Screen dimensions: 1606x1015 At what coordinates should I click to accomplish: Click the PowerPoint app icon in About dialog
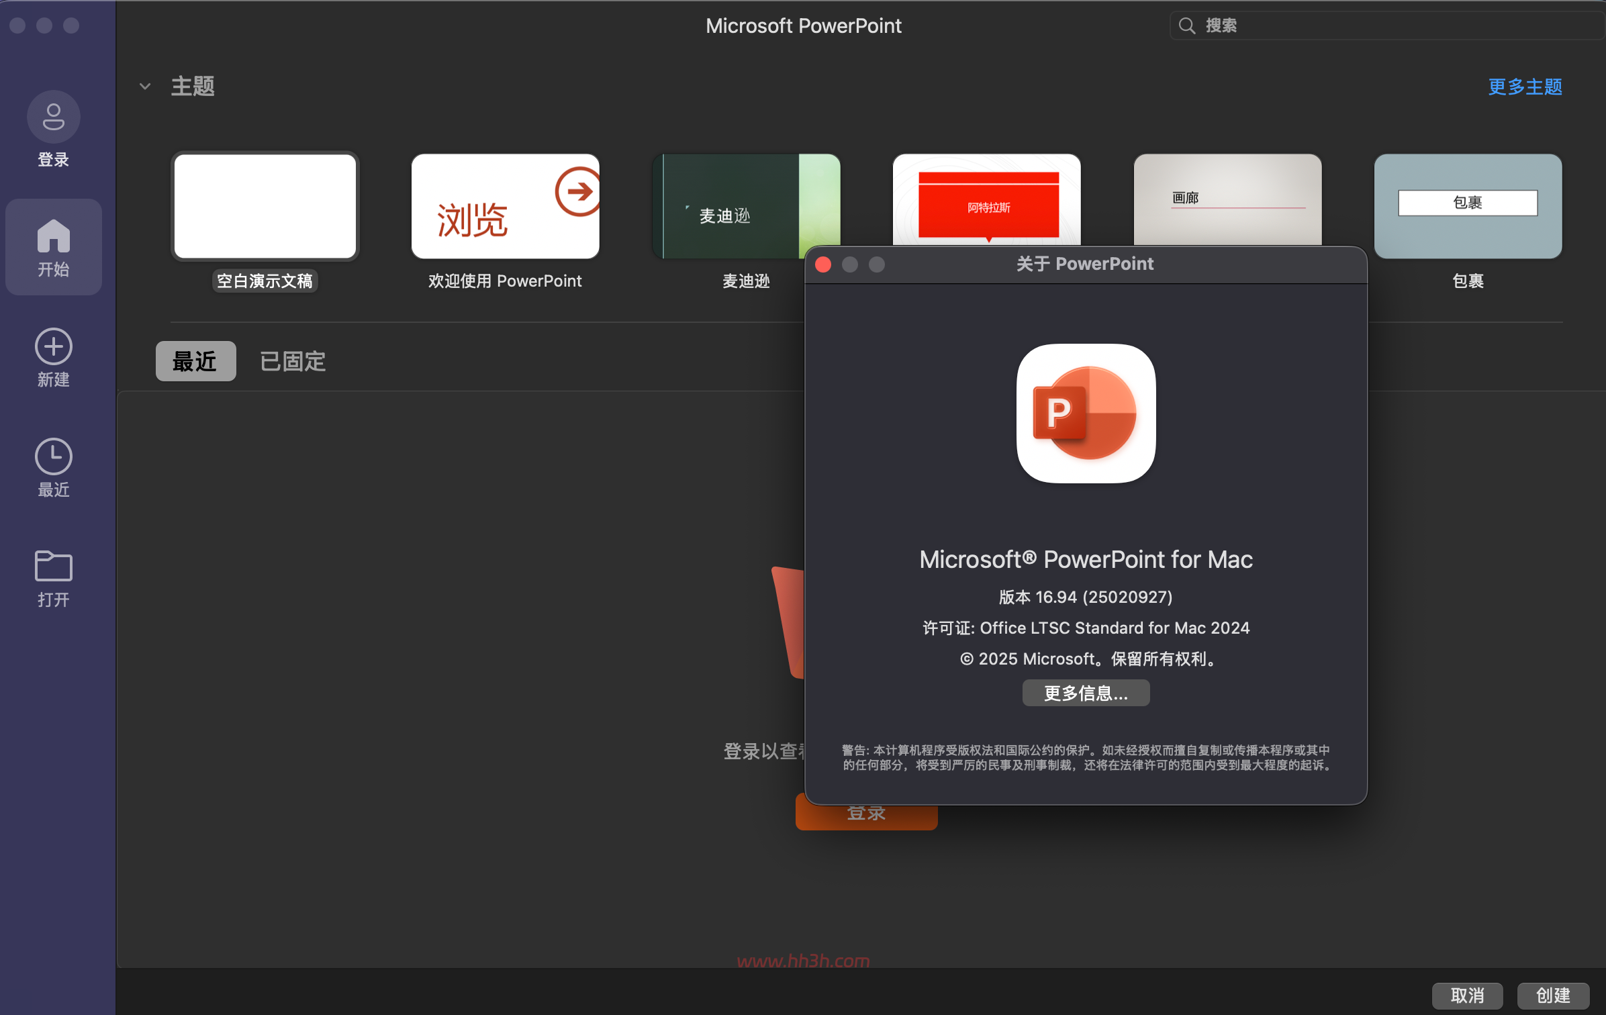click(1086, 414)
